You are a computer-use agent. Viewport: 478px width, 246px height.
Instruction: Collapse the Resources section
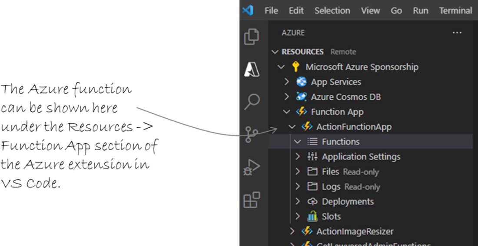275,52
